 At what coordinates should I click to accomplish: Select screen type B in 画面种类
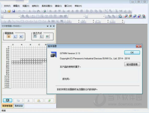tap(9, 37)
